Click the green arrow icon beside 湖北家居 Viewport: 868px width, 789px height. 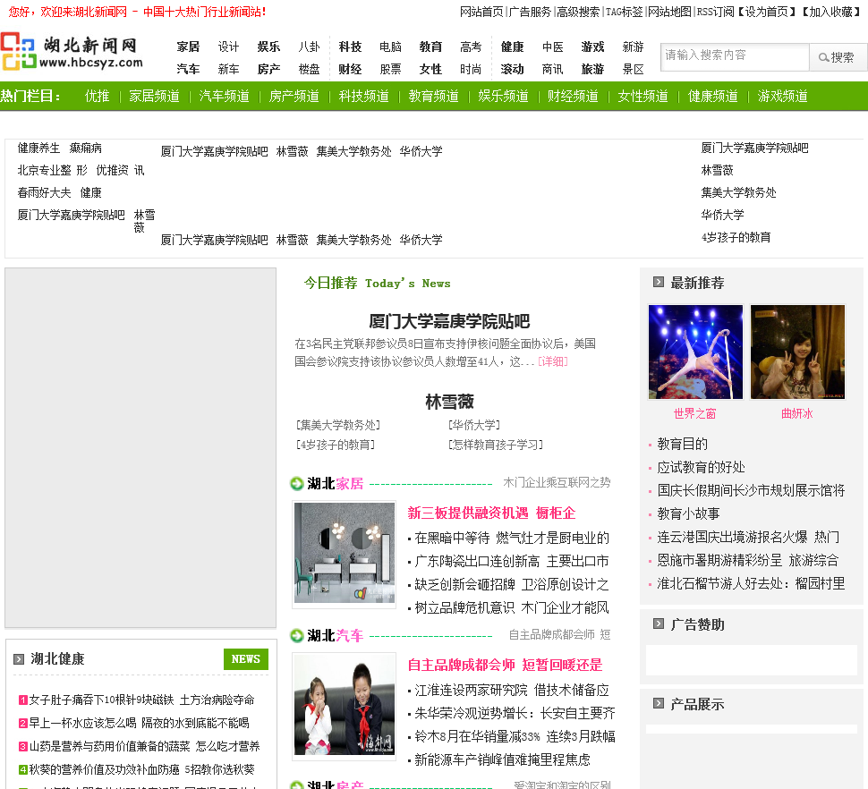297,484
